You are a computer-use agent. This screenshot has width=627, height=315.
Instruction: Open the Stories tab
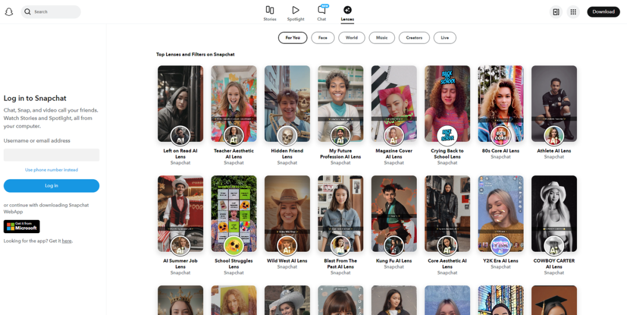pyautogui.click(x=270, y=13)
